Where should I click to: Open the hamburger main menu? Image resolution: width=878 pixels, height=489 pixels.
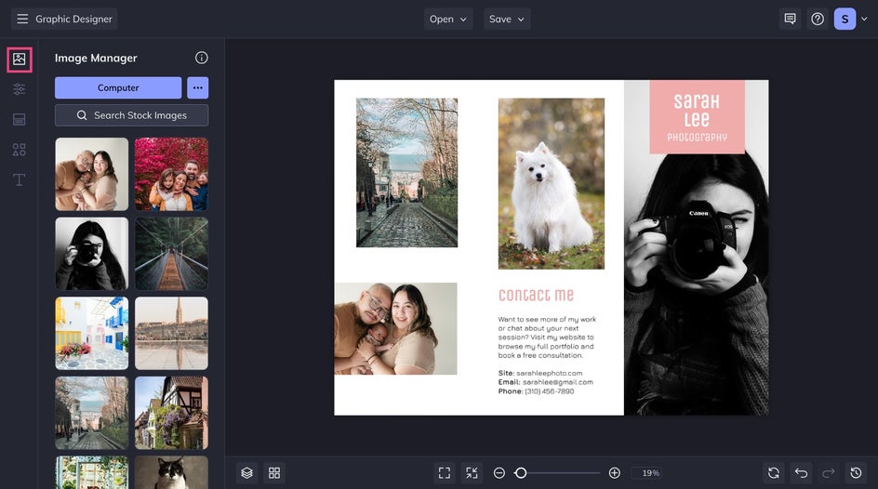click(22, 19)
